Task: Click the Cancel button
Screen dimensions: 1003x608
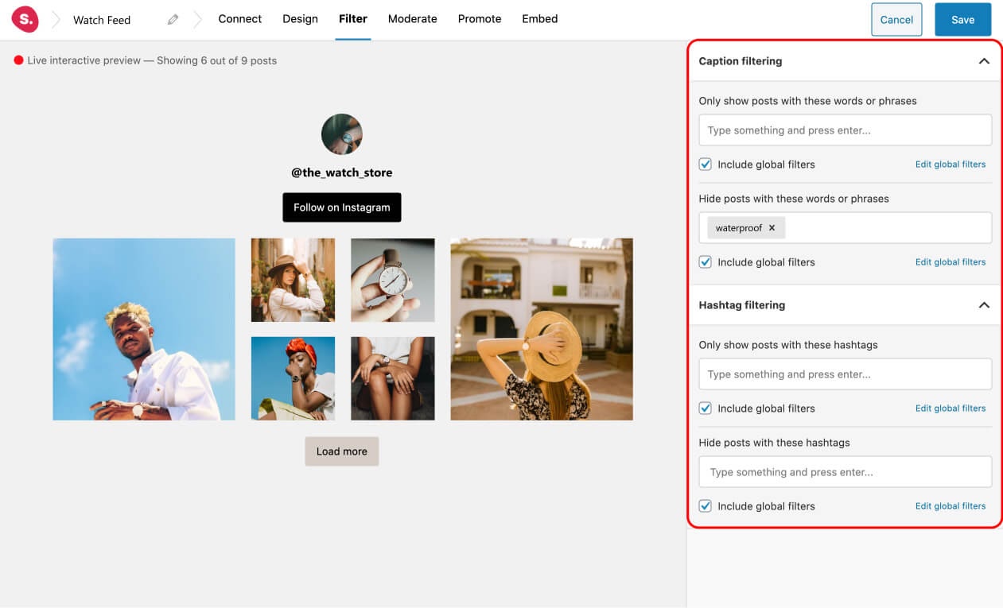Action: point(896,20)
